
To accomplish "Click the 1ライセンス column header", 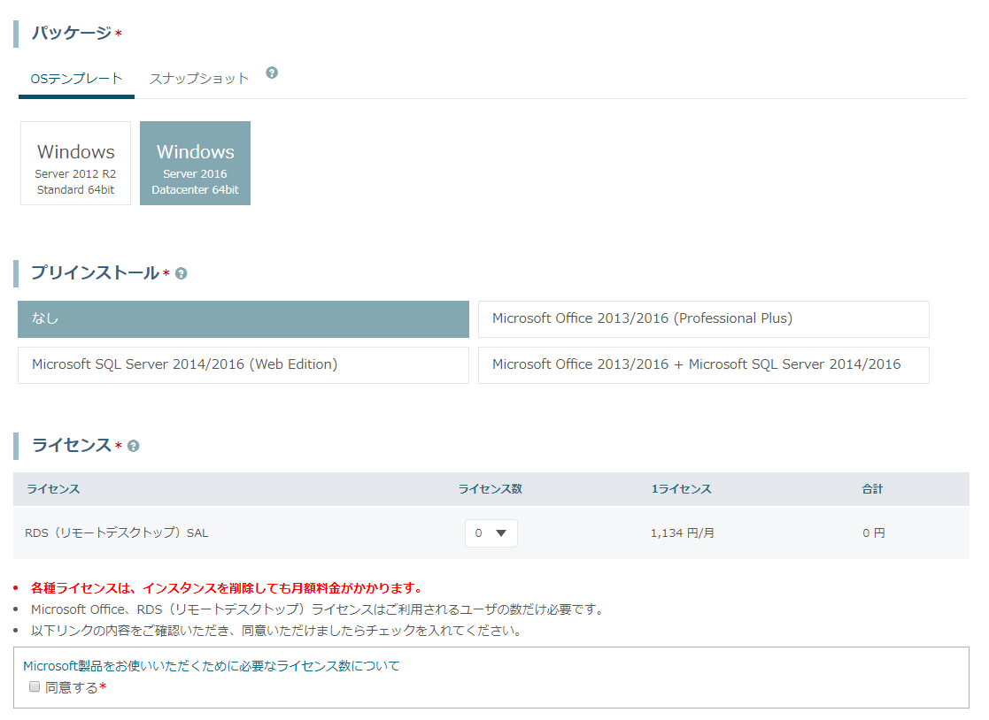I will click(x=681, y=489).
